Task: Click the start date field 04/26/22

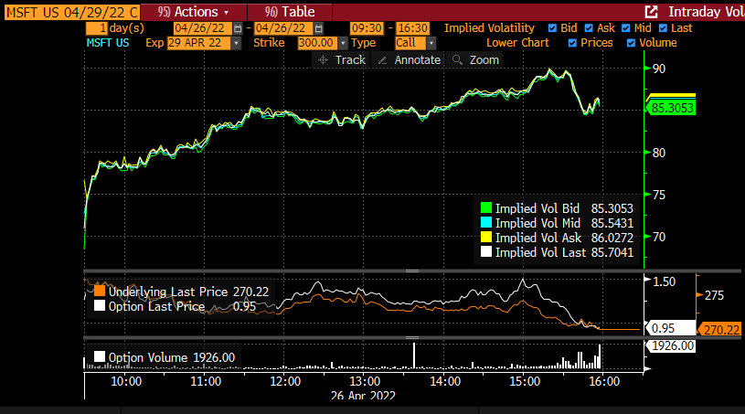Action: (202, 28)
